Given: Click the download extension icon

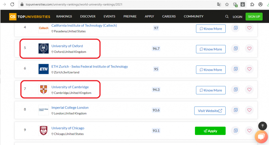Looking at the screenshot, I should 242,4.
